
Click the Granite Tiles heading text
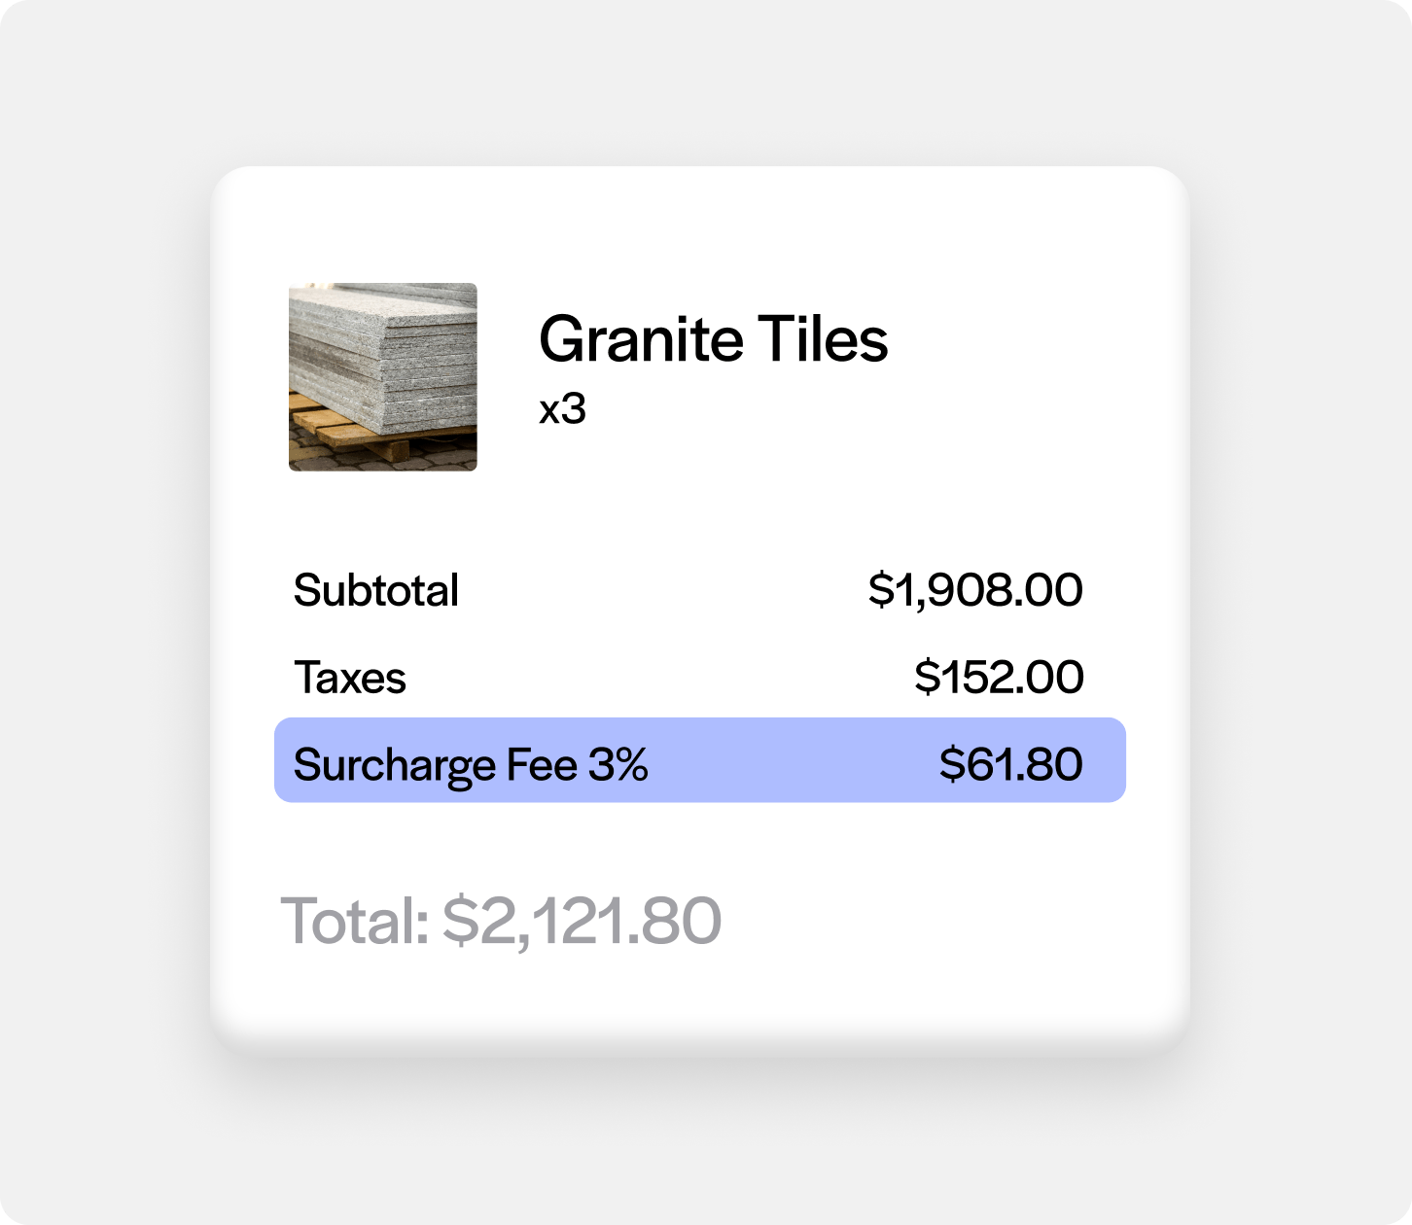pyautogui.click(x=714, y=338)
